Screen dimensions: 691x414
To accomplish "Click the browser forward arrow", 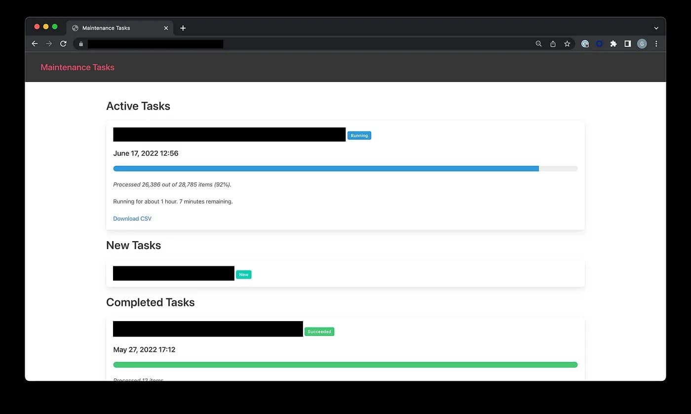I will pyautogui.click(x=49, y=43).
